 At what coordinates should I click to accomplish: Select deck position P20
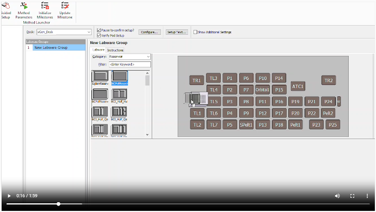pos(295,113)
